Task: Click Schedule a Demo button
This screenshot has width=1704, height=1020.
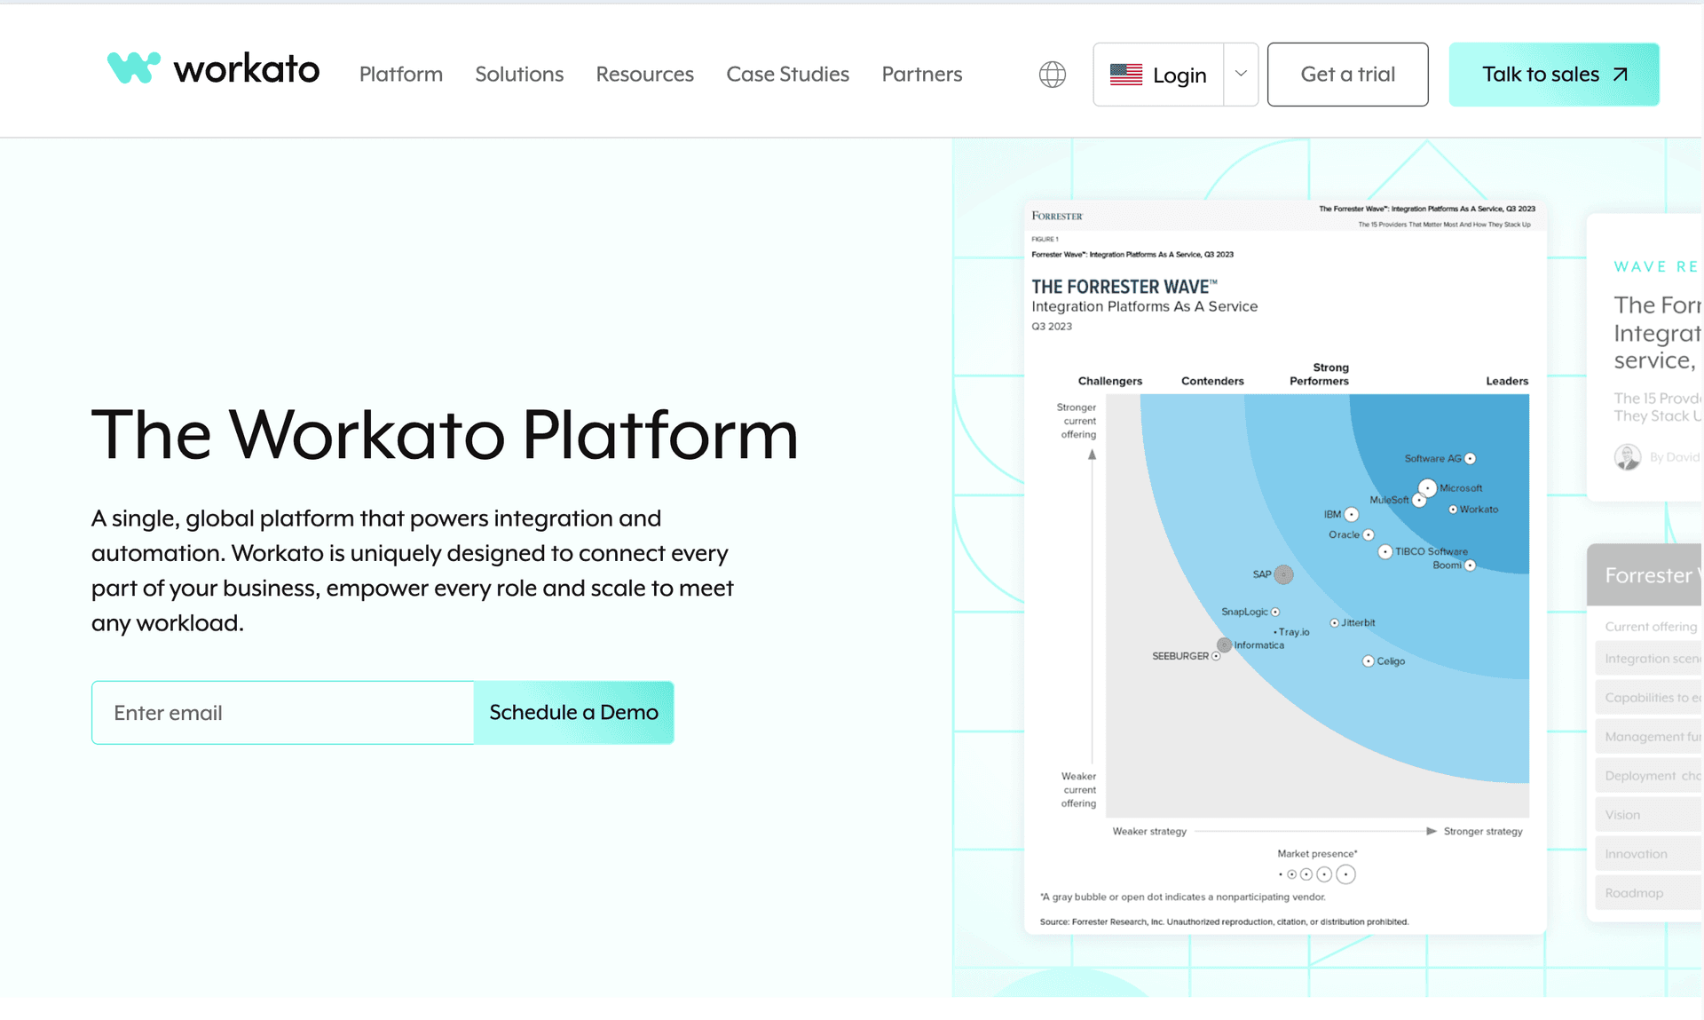Action: coord(573,713)
